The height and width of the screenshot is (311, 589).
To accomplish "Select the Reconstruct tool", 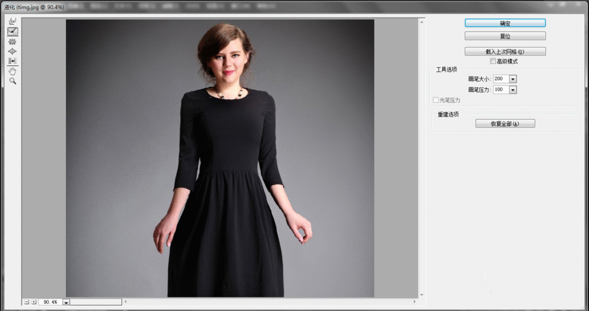I will click(12, 31).
